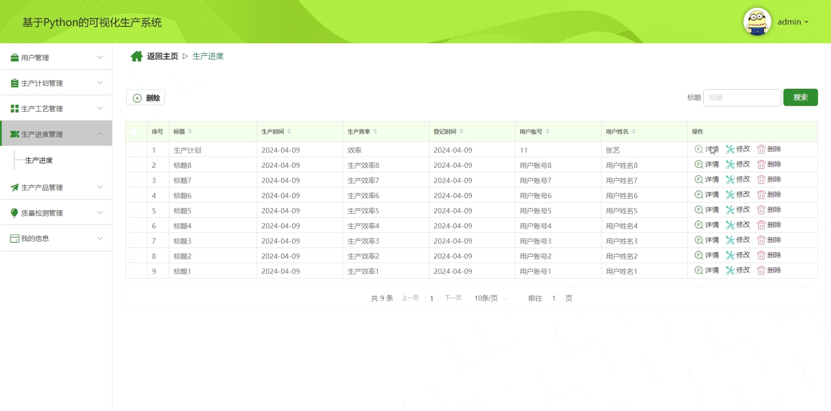Image resolution: width=831 pixels, height=411 pixels.
Task: Expand 我的信息 sidebar menu
Action: point(56,238)
